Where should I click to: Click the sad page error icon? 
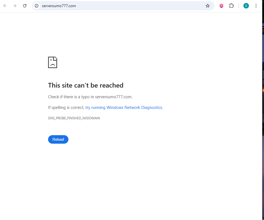[52, 62]
